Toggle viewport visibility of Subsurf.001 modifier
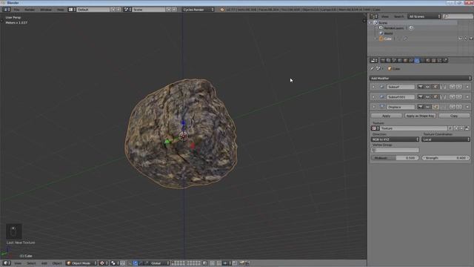This screenshot has width=474, height=267. (428, 97)
